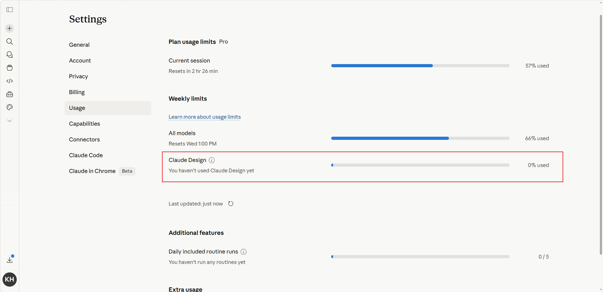Expand more sidebar items with the chevron

[10, 121]
